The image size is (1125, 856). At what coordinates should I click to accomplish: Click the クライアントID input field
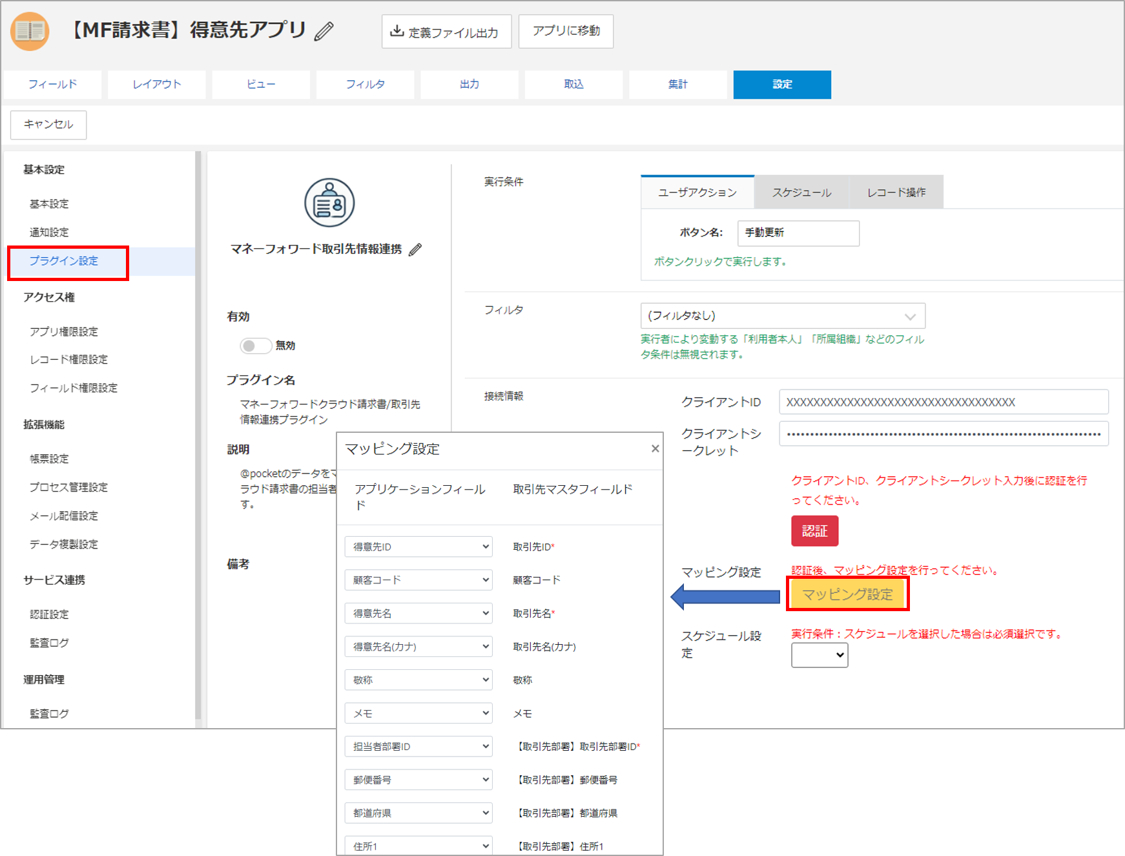pos(944,402)
